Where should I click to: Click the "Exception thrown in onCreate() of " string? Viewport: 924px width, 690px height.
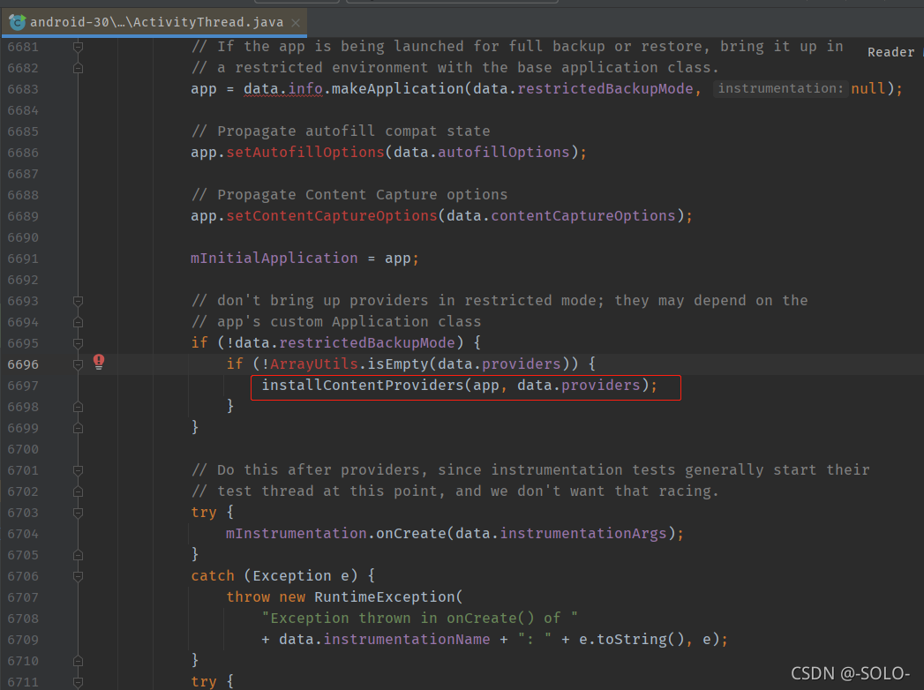click(419, 619)
